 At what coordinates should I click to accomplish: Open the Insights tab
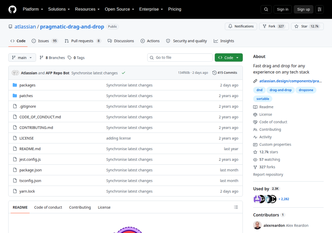(x=224, y=41)
